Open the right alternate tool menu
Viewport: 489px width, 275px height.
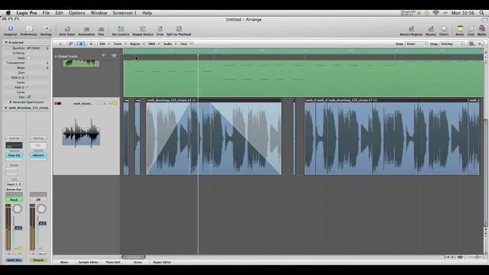(480, 44)
